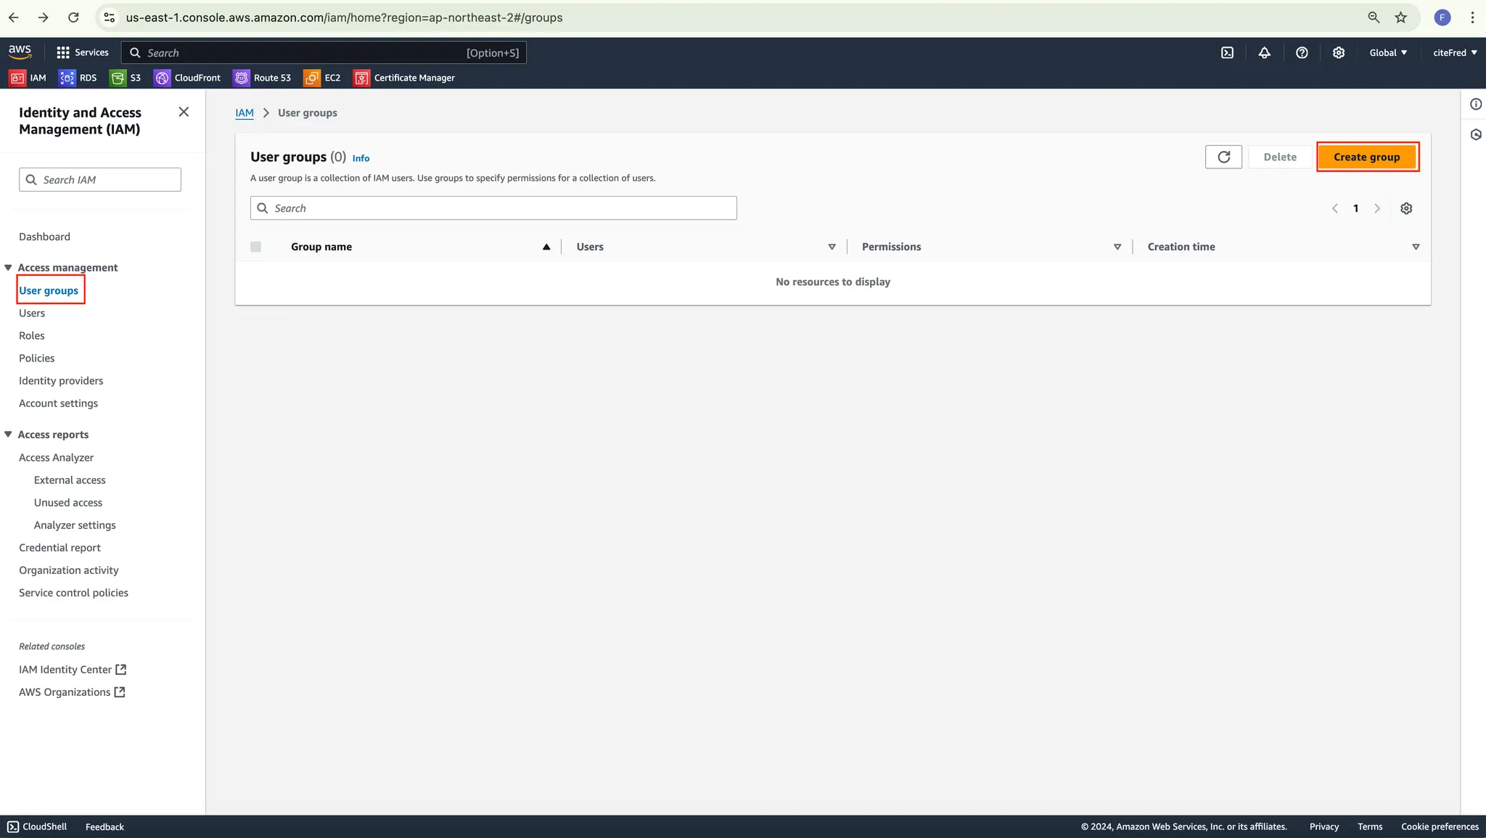
Task: Open the CloudFront favorites shortcut
Action: point(187,78)
